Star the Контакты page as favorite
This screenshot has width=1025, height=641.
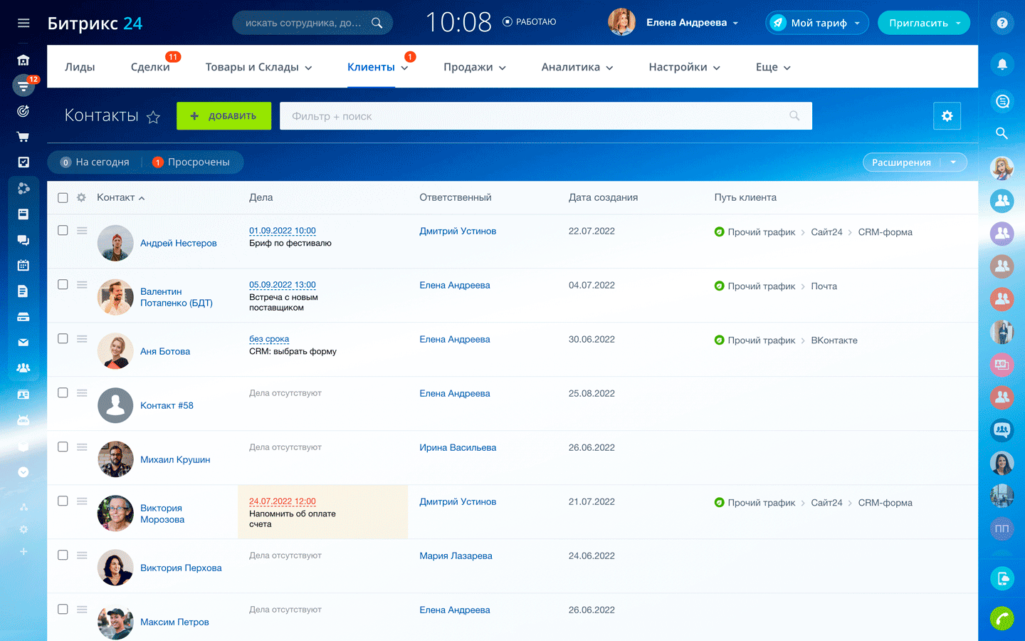tap(153, 117)
